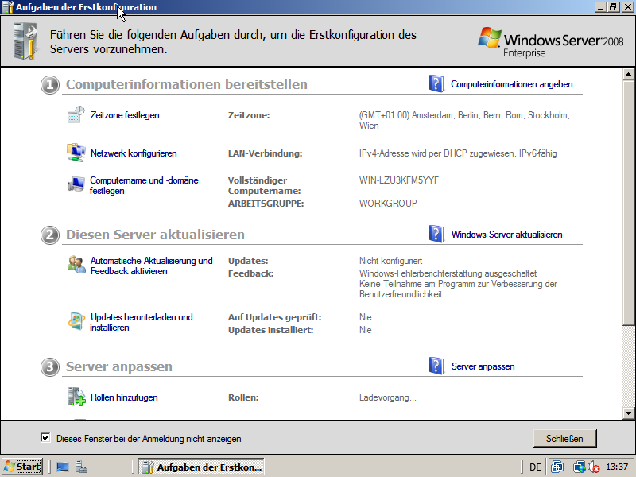Click the help icon beside Computerinformationen angeben
The width and height of the screenshot is (636, 477).
pos(436,83)
